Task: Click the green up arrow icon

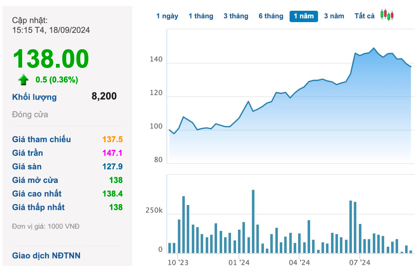Action: (23, 80)
